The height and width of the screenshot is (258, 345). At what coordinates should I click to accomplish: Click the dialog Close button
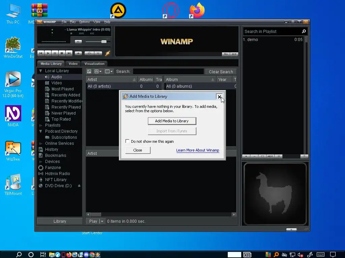138,150
